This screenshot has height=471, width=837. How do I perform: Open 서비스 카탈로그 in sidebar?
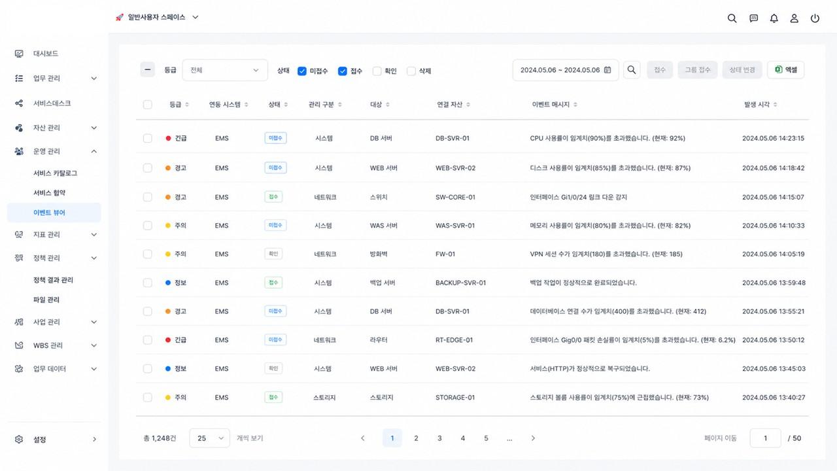point(56,173)
